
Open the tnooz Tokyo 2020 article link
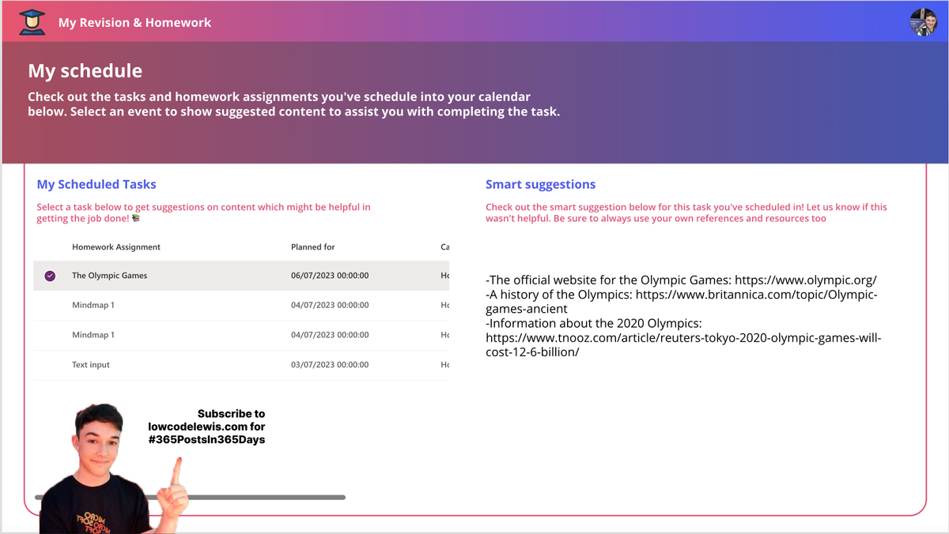click(x=683, y=338)
